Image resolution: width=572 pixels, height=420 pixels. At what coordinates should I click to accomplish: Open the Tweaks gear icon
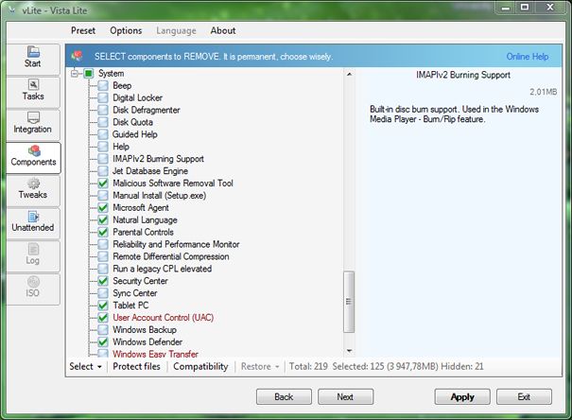point(33,184)
